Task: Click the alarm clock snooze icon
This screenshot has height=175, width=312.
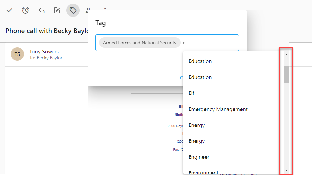Action: coord(25,10)
